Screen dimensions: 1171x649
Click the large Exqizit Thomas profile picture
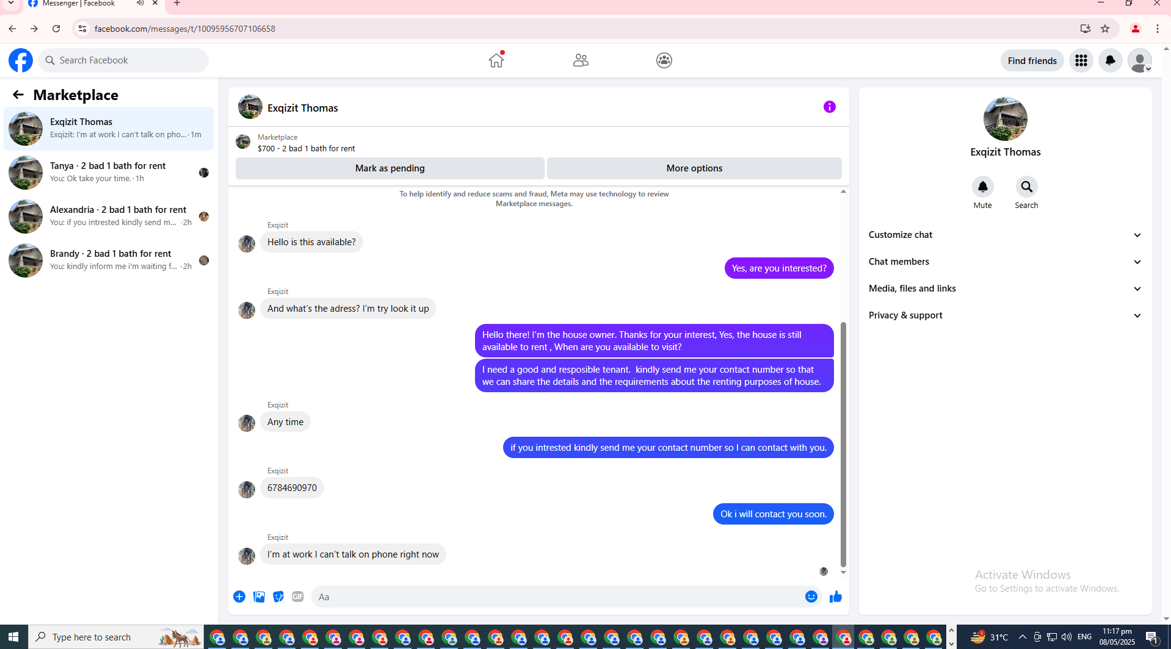coord(1006,119)
